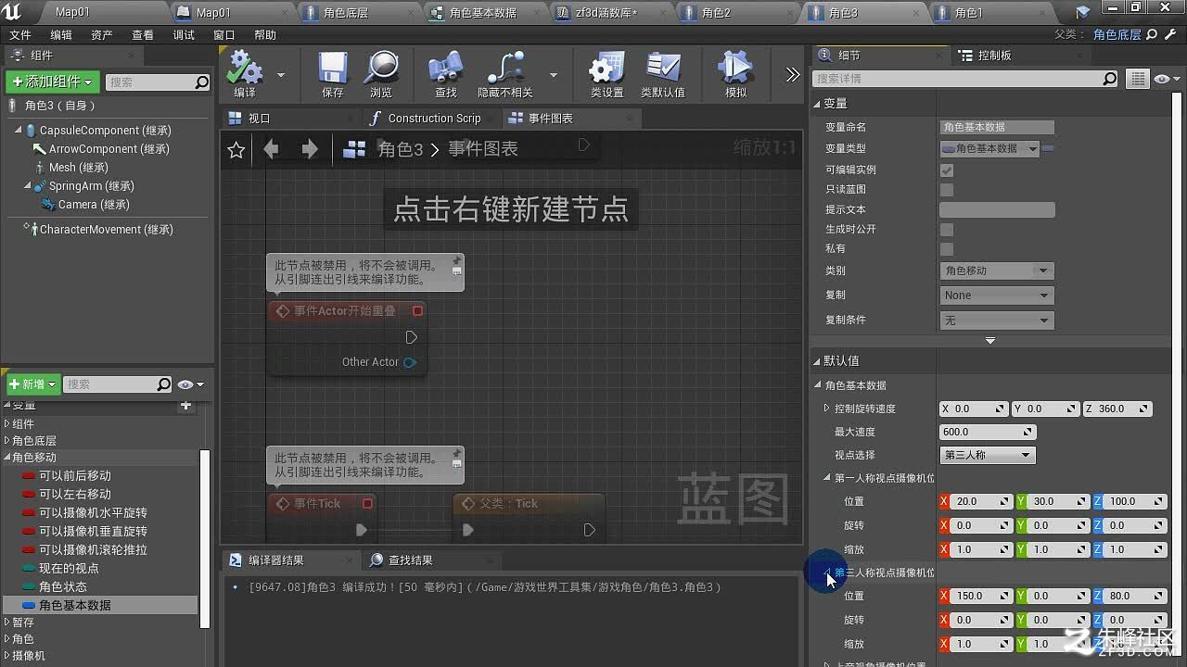Click the source control icon in title bar
The width and height of the screenshot is (1187, 667).
click(1083, 12)
